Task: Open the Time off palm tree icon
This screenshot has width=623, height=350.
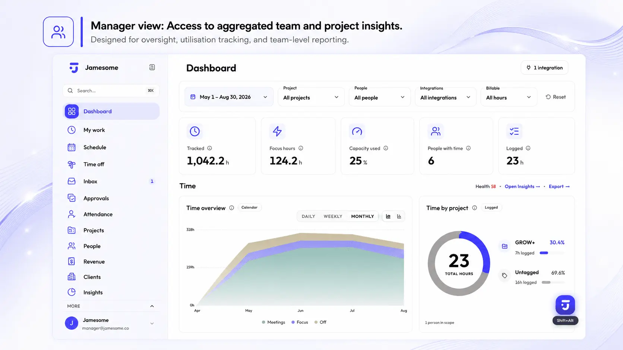Action: click(x=72, y=164)
